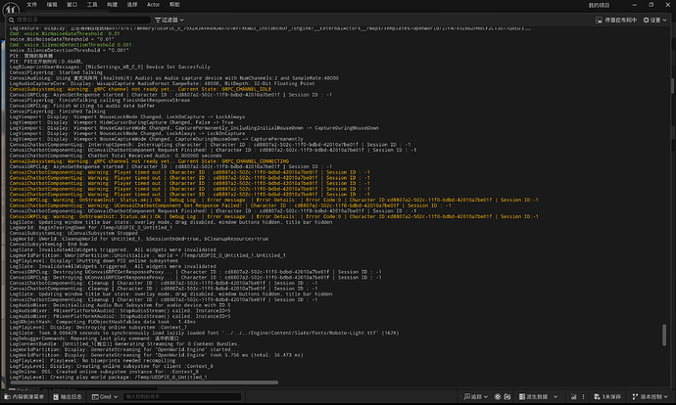Click the 'Roboto-Light.ttf' font load line
The width and height of the screenshot is (676, 405).
click(204, 334)
